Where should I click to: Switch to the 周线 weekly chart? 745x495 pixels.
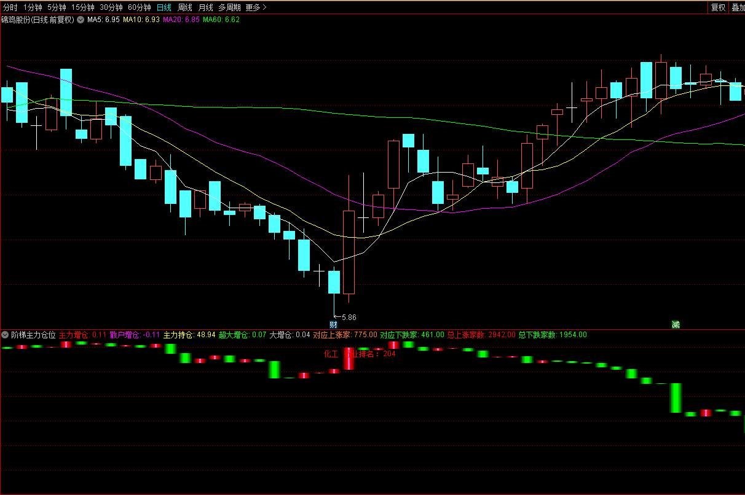coord(185,7)
